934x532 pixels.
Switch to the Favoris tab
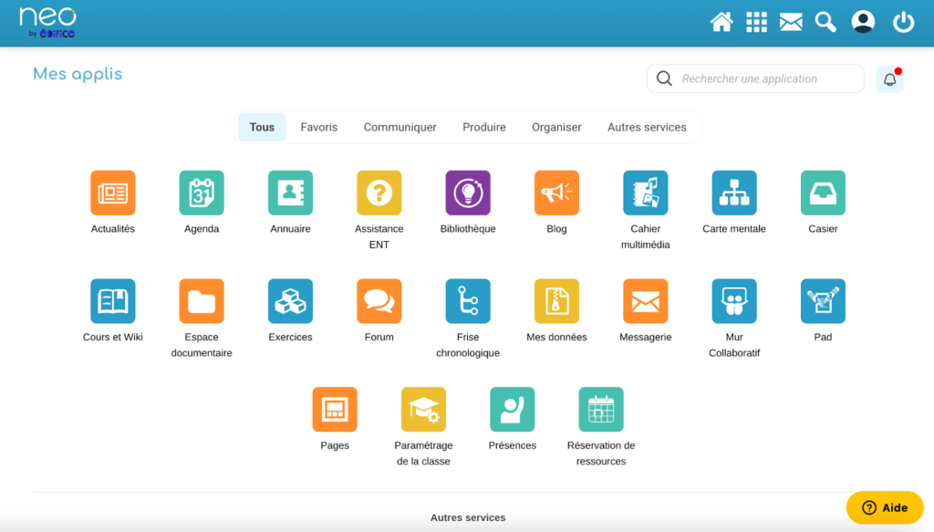(318, 127)
